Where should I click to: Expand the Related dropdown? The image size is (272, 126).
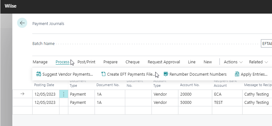tap(258, 62)
